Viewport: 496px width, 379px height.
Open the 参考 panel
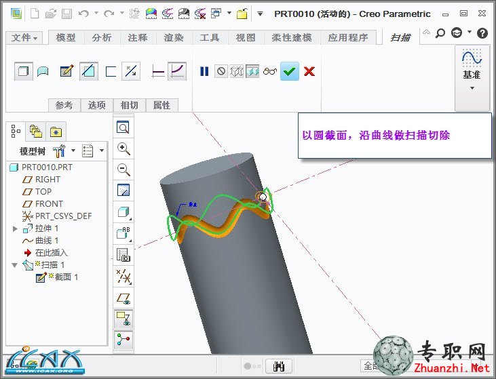(x=64, y=105)
